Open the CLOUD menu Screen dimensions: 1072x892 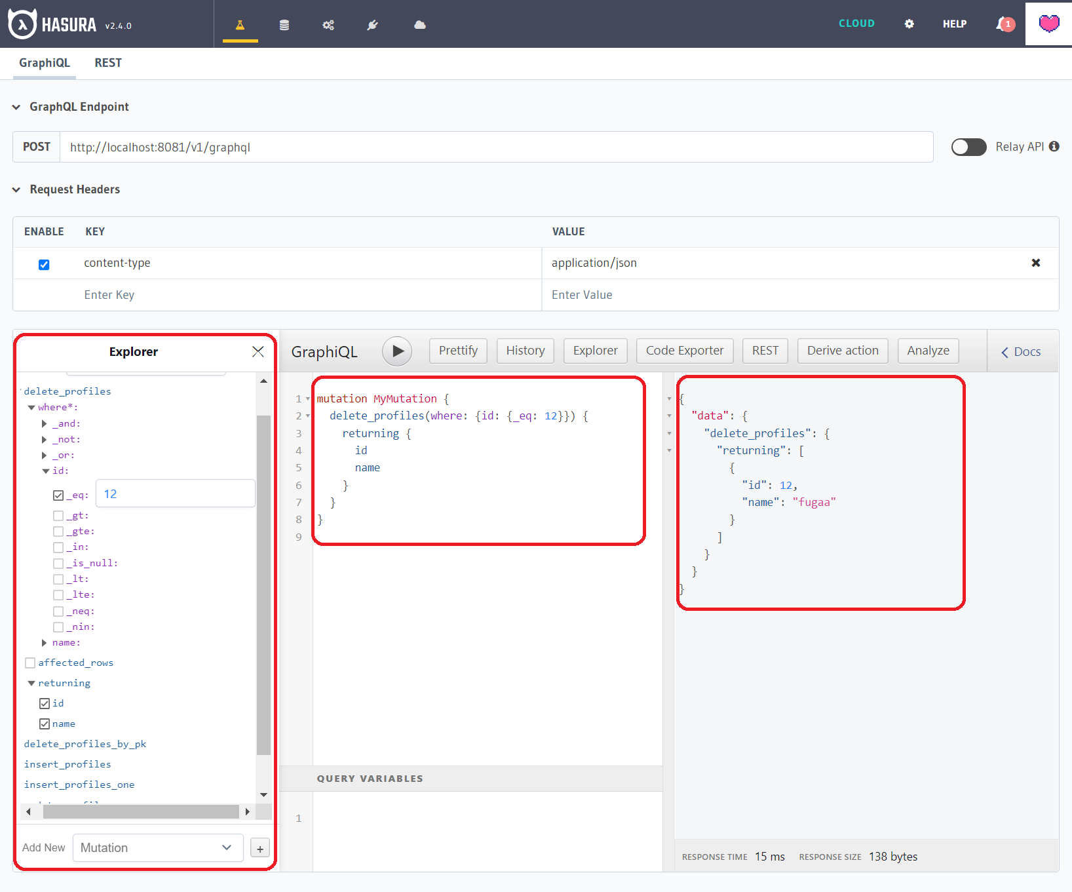856,24
